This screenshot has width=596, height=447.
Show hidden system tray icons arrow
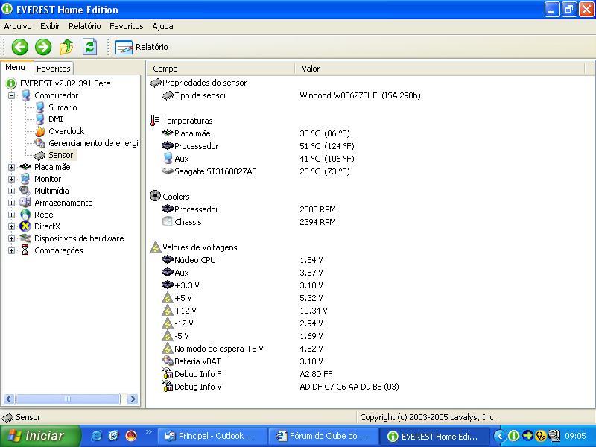[500, 436]
